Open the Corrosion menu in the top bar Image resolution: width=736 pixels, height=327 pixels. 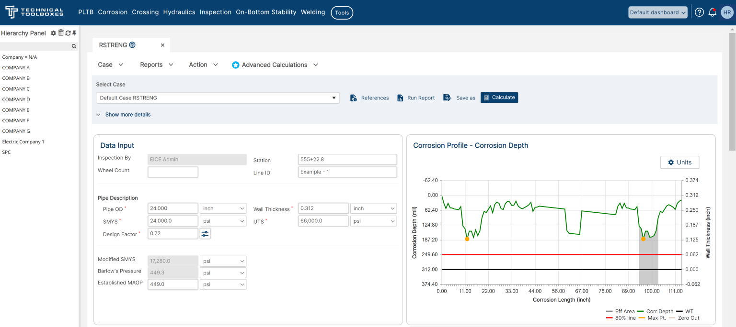pyautogui.click(x=113, y=12)
